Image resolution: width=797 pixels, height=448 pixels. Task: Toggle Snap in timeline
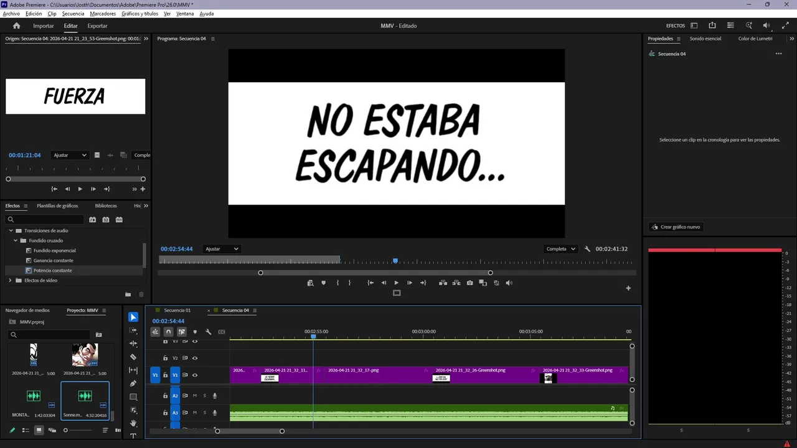[x=168, y=332]
